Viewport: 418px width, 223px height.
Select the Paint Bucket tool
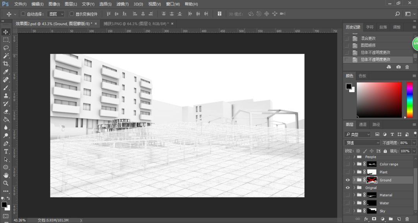pos(5,120)
